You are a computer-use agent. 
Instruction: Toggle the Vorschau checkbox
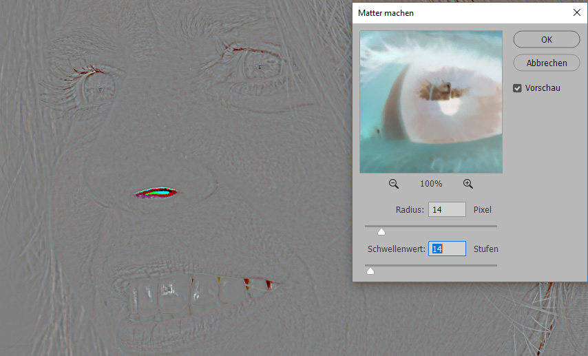pyautogui.click(x=518, y=88)
